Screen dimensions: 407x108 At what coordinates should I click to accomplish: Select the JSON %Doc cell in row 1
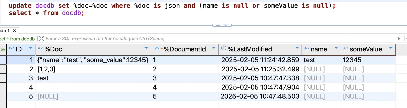93,60
